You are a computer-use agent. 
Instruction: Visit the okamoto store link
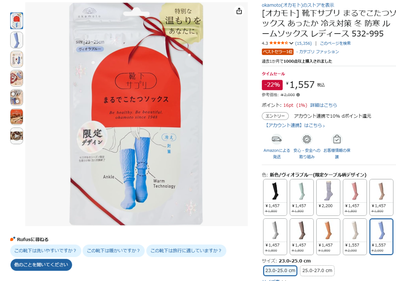[x=298, y=5]
